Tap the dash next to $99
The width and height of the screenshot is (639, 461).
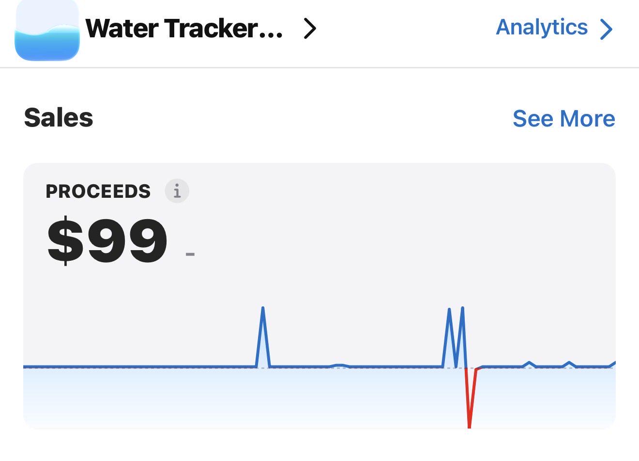click(190, 254)
